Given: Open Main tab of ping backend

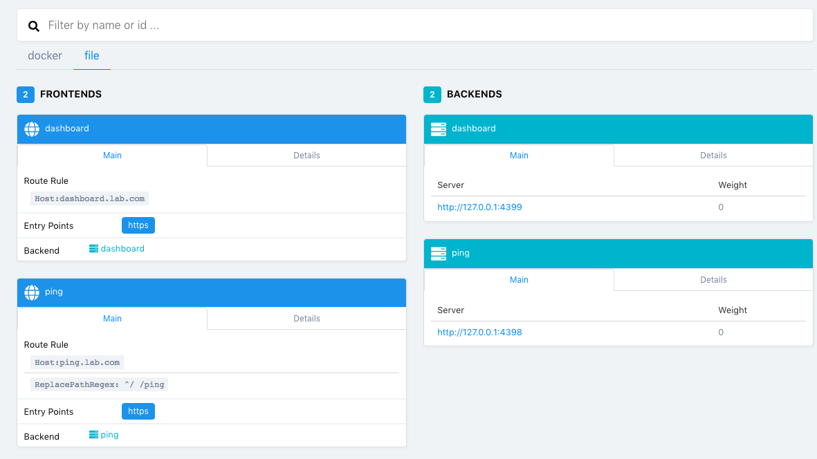Looking at the screenshot, I should click(x=519, y=279).
